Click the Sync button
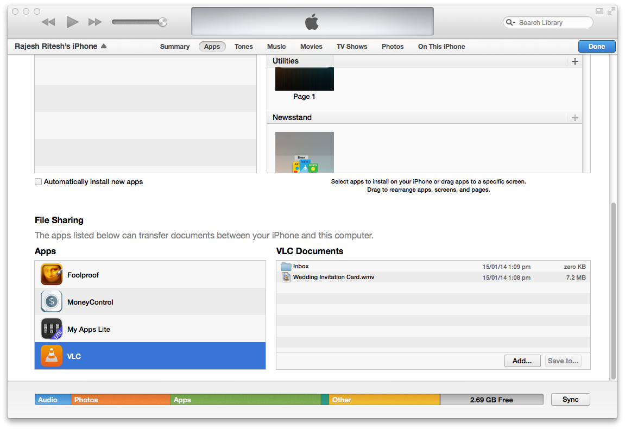The width and height of the screenshot is (625, 429). 570,400
